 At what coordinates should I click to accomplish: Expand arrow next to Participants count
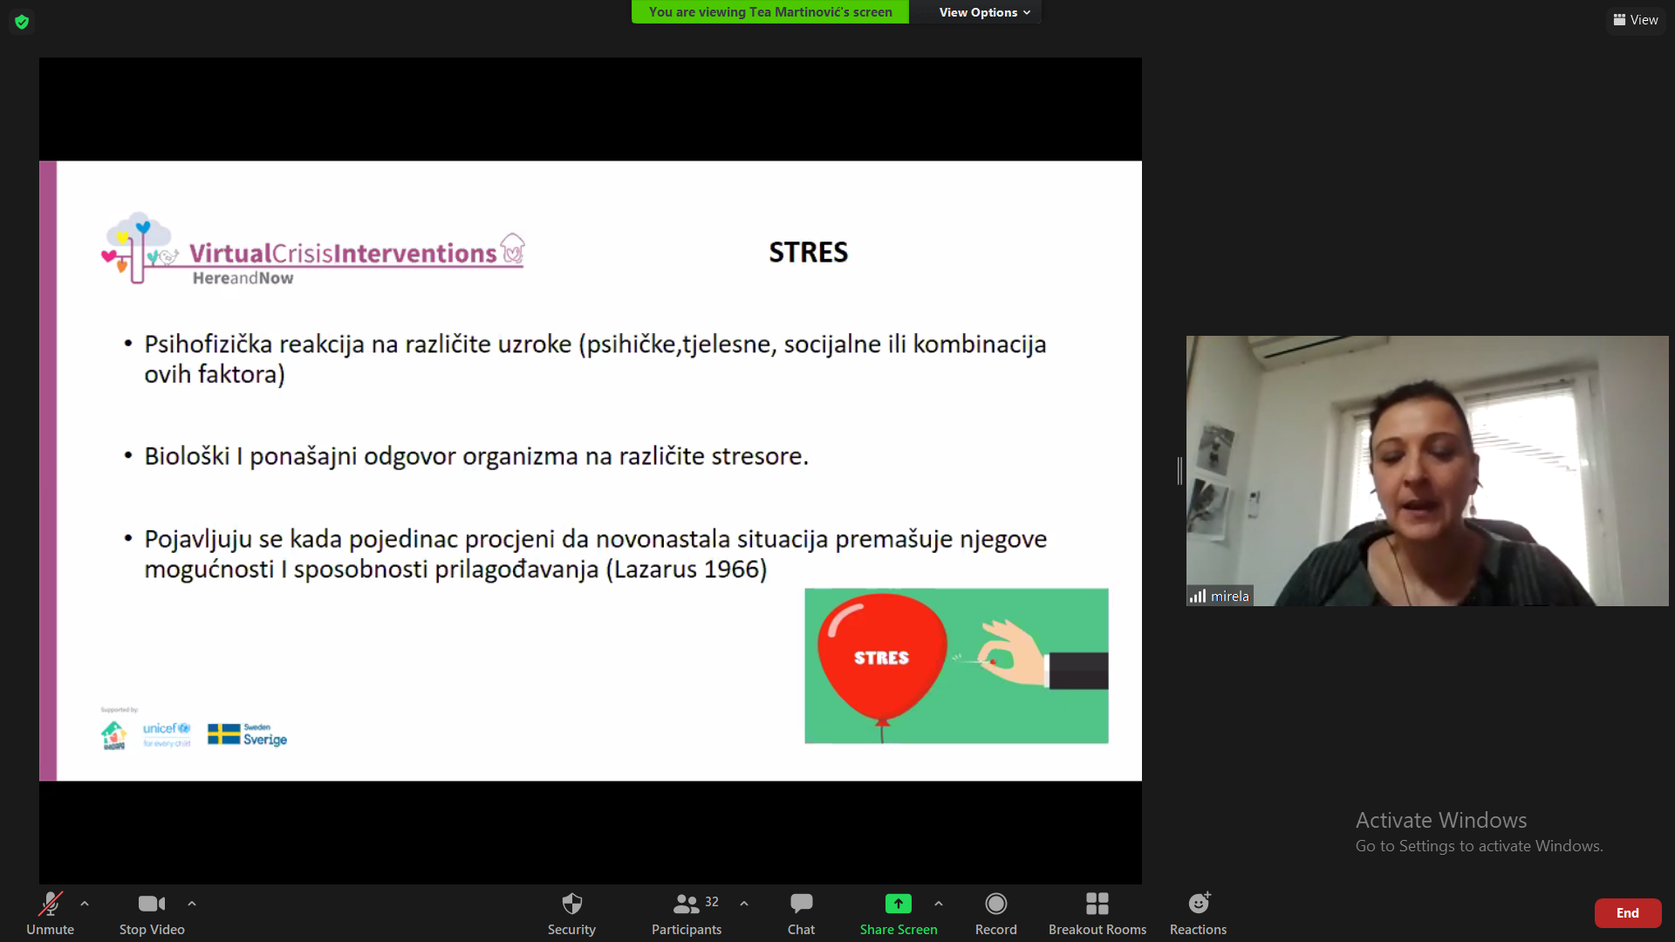(744, 904)
